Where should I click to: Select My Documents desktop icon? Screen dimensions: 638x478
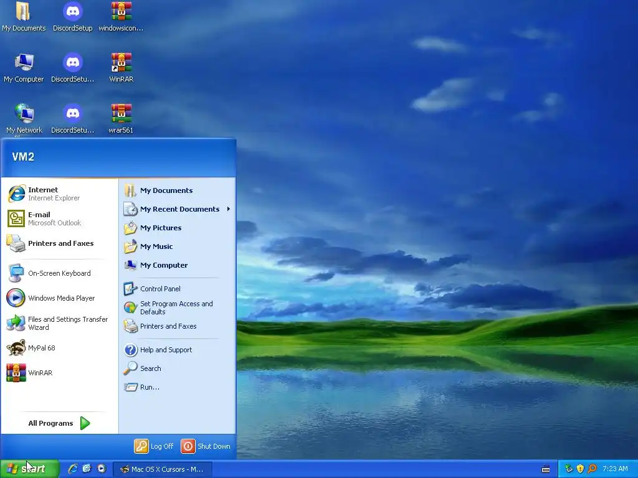pos(24,17)
